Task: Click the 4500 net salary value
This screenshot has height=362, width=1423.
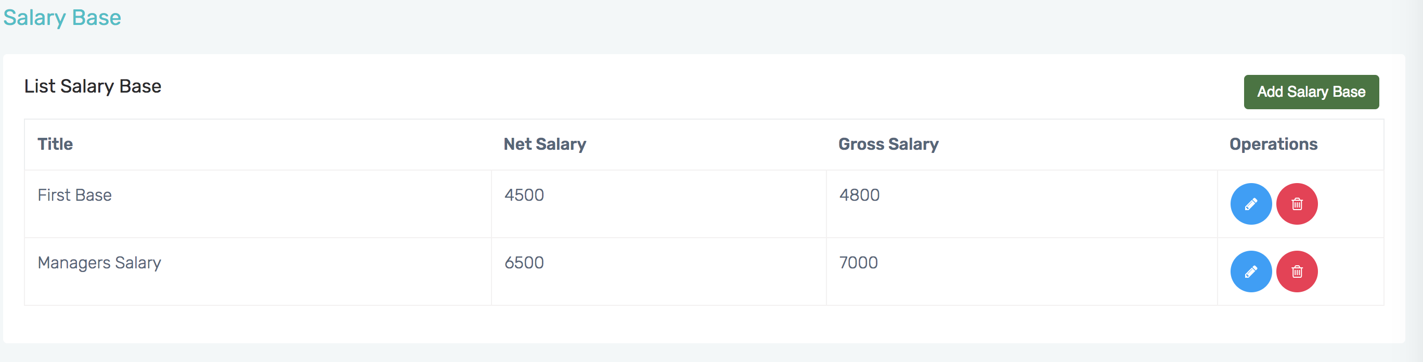Action: click(524, 195)
